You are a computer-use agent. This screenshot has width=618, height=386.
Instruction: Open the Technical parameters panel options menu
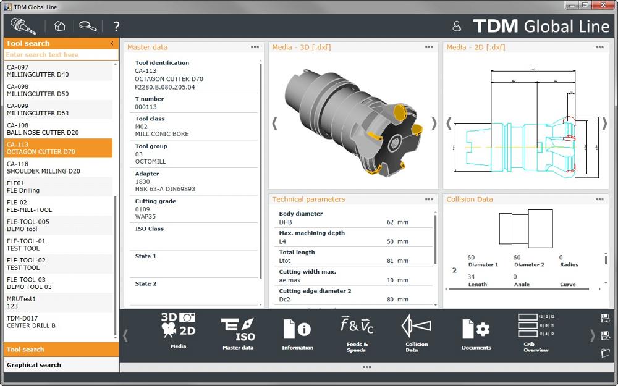[430, 199]
